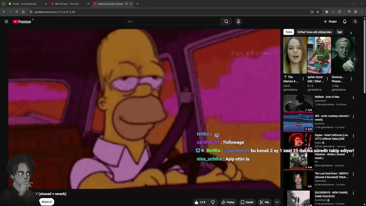The image size is (366, 206).
Task: Reload the page with refresh icon
Action: 17,12
